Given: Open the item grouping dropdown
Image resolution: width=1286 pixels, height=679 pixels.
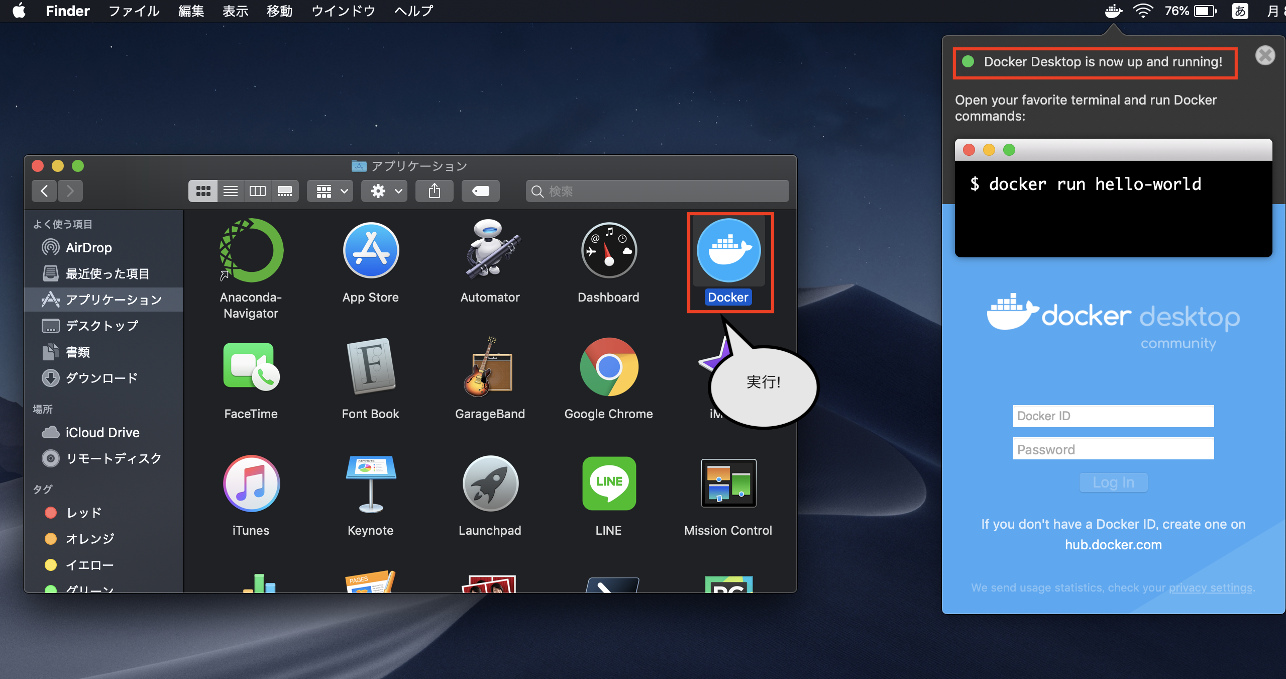Looking at the screenshot, I should tap(330, 191).
